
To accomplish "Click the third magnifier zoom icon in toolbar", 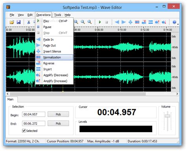I will coord(90,22).
